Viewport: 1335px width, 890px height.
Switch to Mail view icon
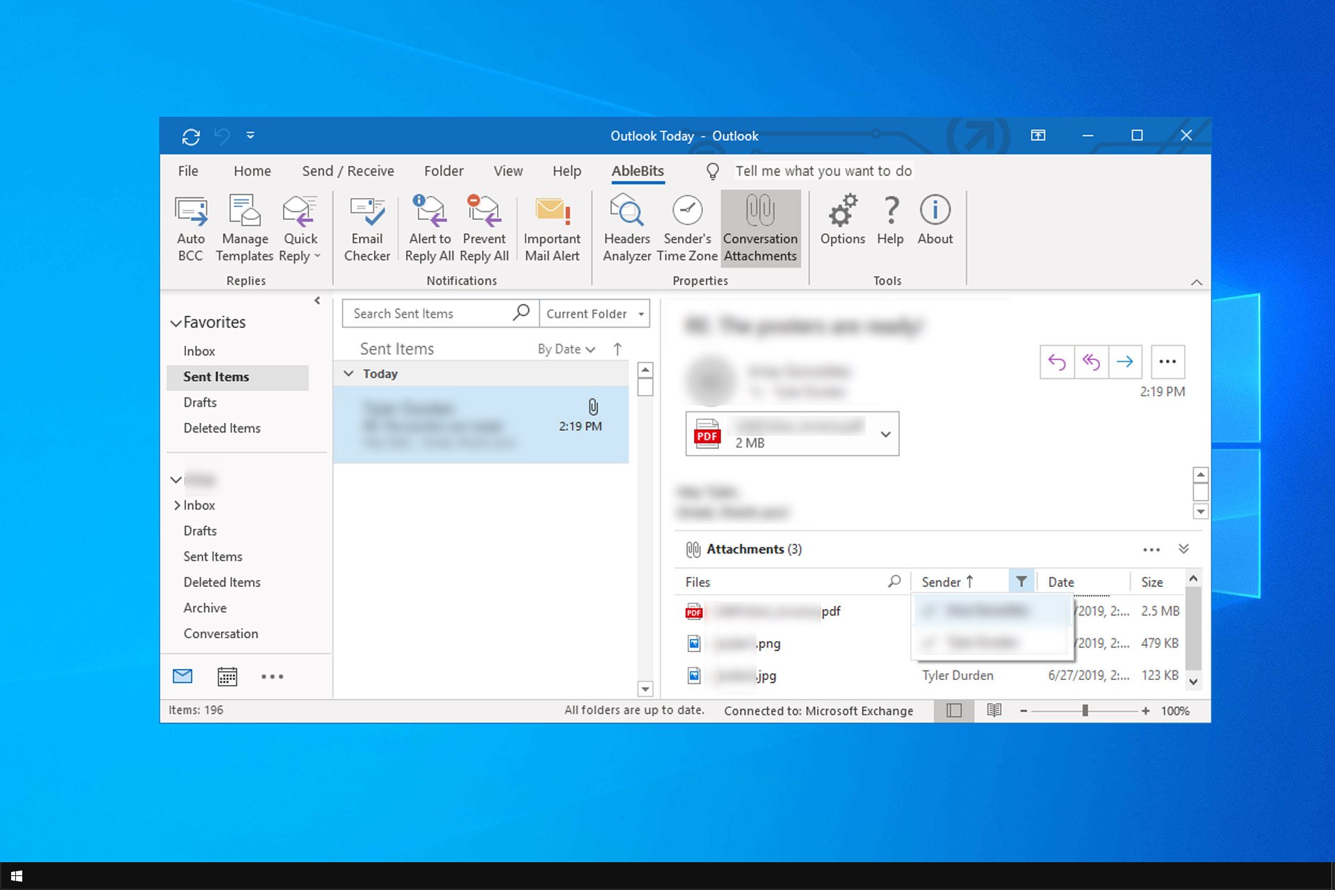click(183, 676)
